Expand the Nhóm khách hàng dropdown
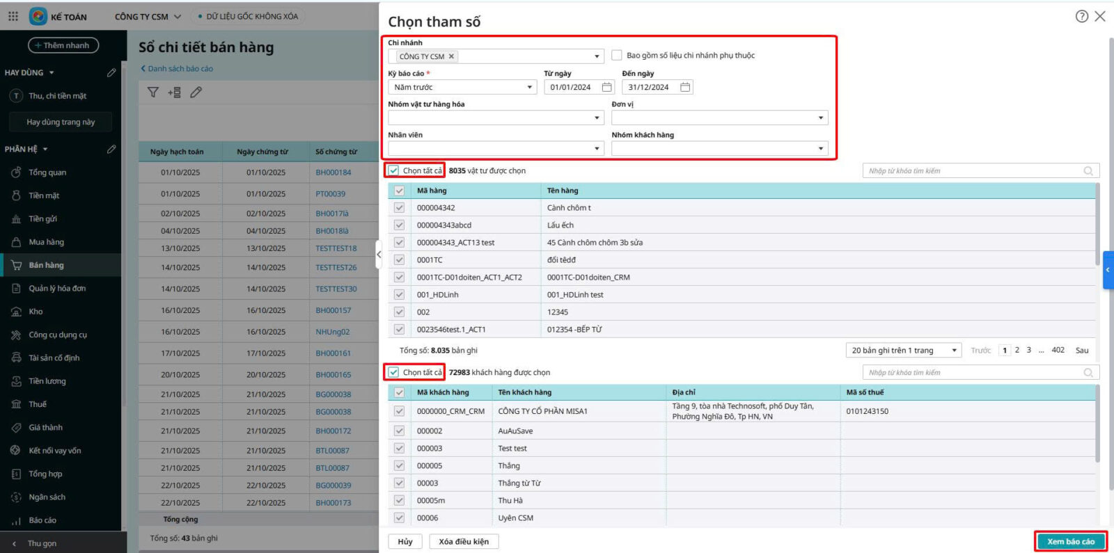The height and width of the screenshot is (553, 1114). 821,148
